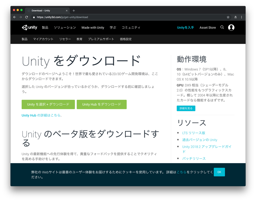Reload the page with refresh icon

pyautogui.click(x=26, y=17)
